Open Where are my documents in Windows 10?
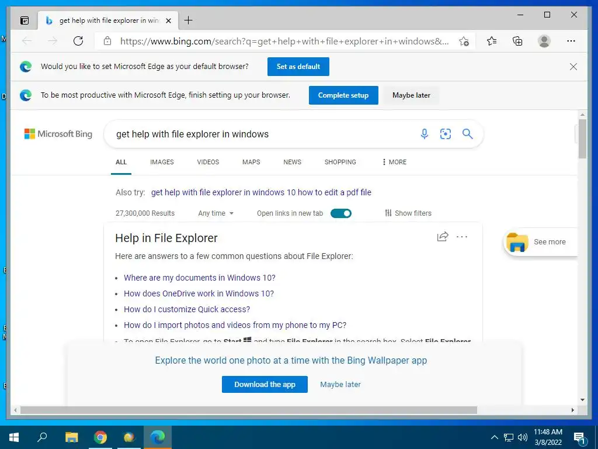 tap(200, 278)
